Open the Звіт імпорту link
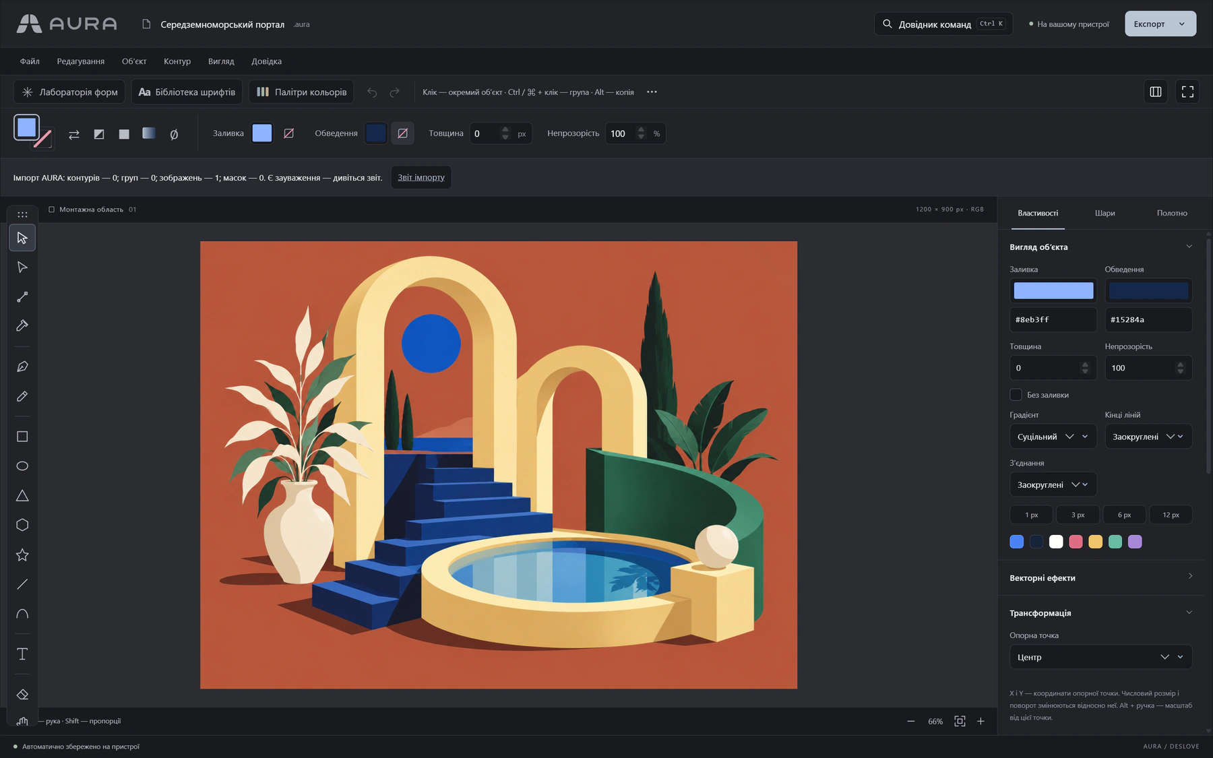Viewport: 1213px width, 758px height. tap(421, 177)
